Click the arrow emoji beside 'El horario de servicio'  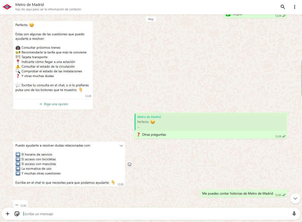(18, 155)
